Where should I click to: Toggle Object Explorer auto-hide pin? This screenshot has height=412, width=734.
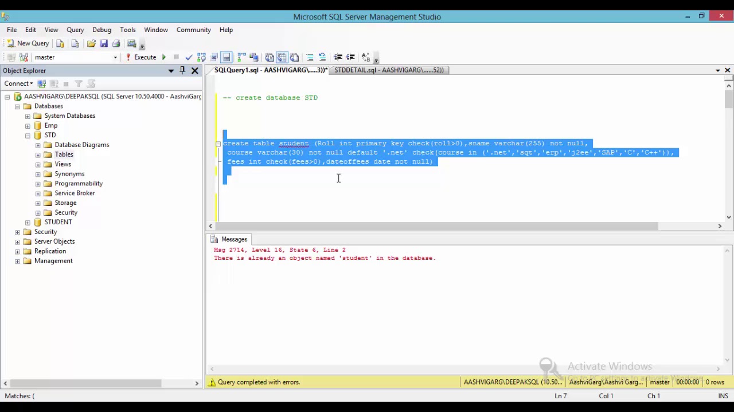coord(182,70)
